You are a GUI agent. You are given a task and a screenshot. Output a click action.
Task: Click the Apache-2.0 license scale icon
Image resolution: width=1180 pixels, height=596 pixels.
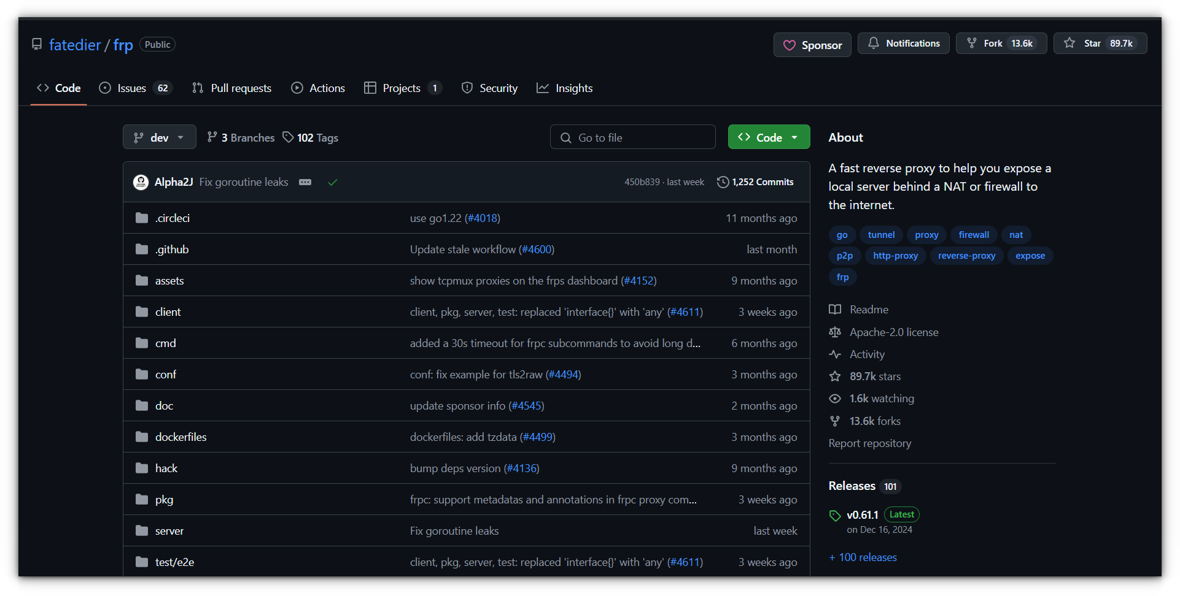coord(835,332)
